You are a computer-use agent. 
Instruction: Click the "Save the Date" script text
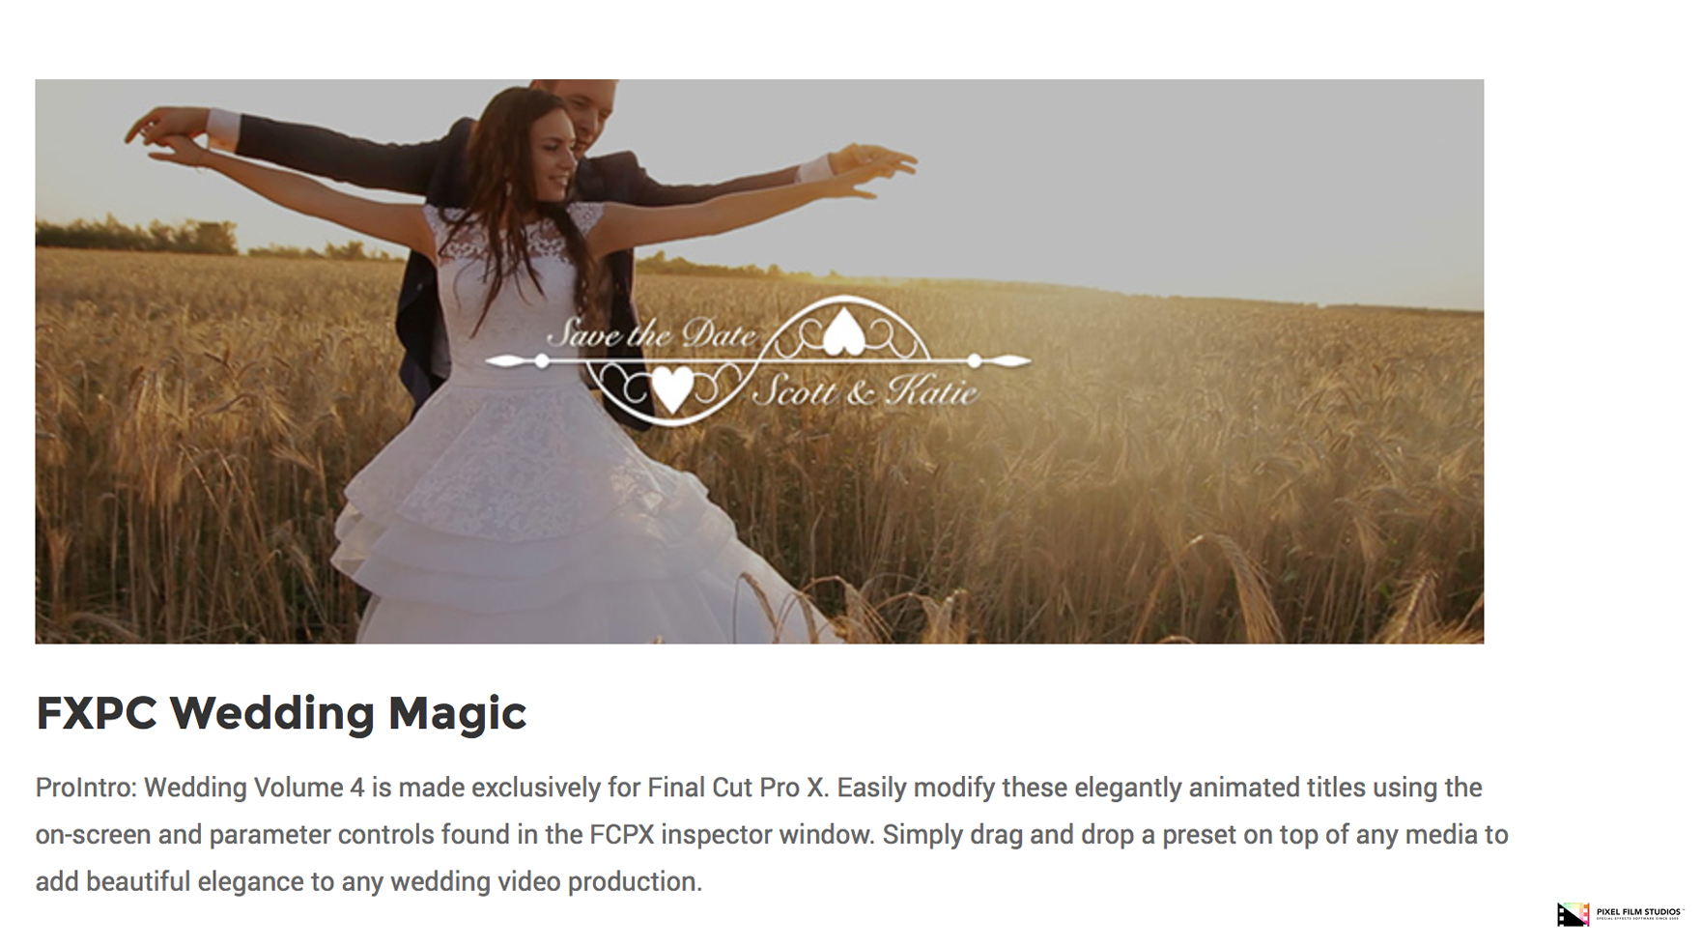point(651,334)
